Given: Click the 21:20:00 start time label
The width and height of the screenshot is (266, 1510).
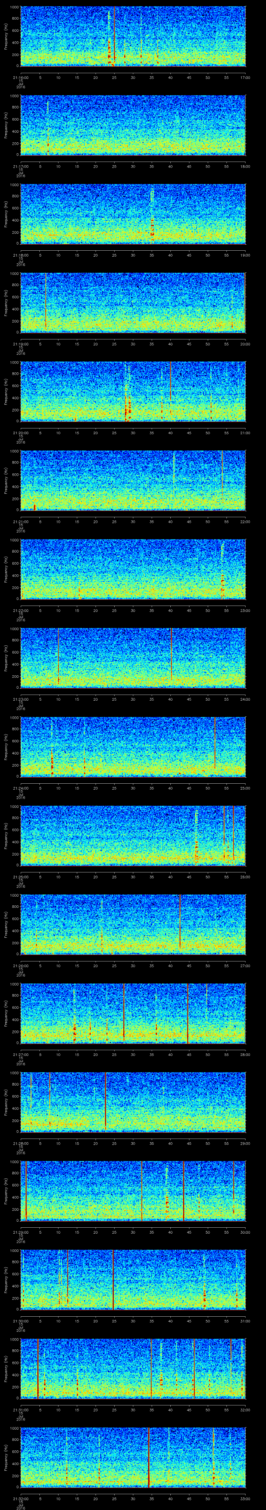Looking at the screenshot, I should (x=21, y=433).
